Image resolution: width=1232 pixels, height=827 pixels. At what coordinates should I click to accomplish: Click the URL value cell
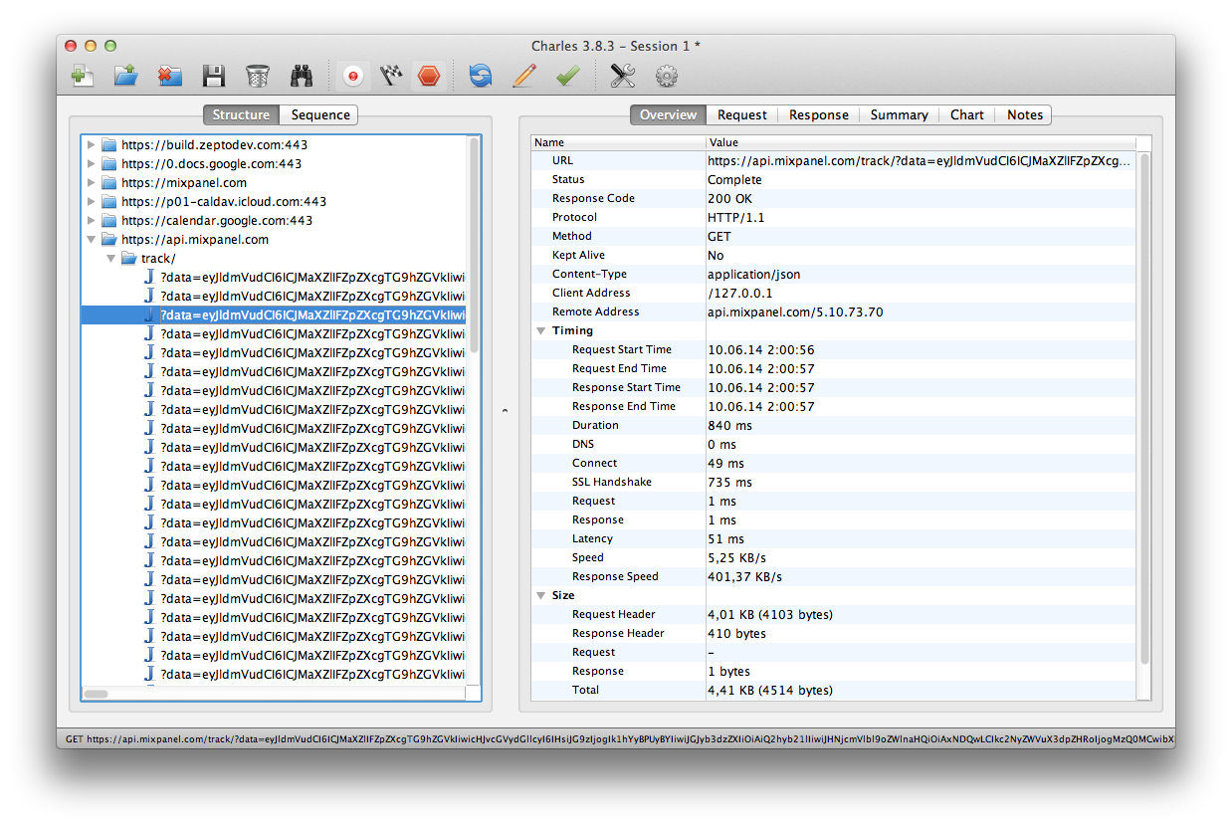pos(921,160)
